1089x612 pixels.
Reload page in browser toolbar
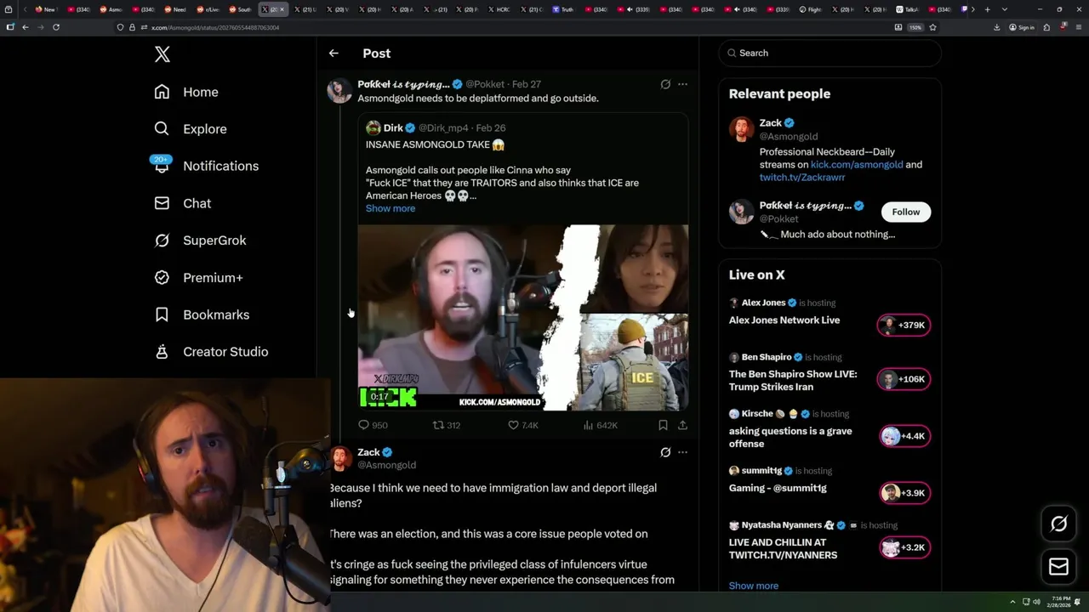click(x=56, y=27)
